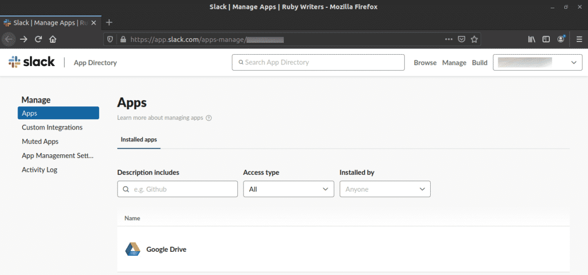Open Muted Apps in the sidebar
588x275 pixels.
40,141
